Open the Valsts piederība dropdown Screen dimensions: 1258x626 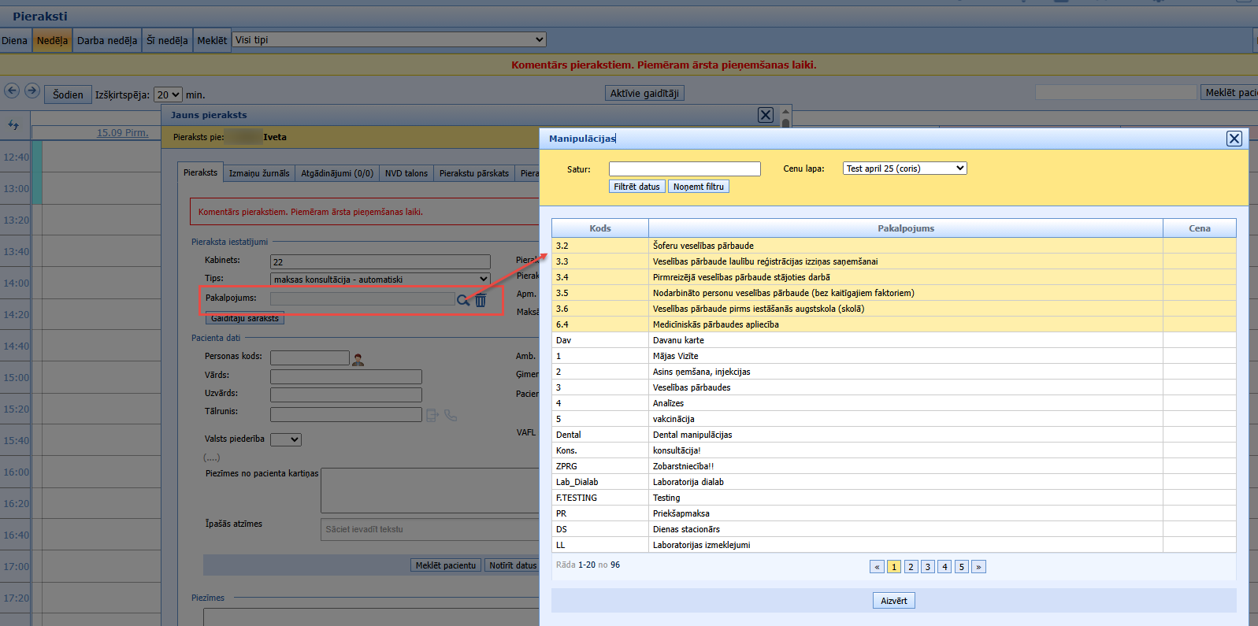286,439
